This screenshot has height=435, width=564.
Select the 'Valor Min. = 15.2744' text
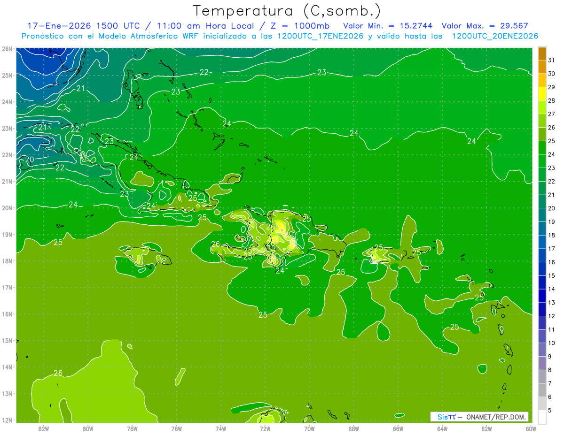(388, 26)
